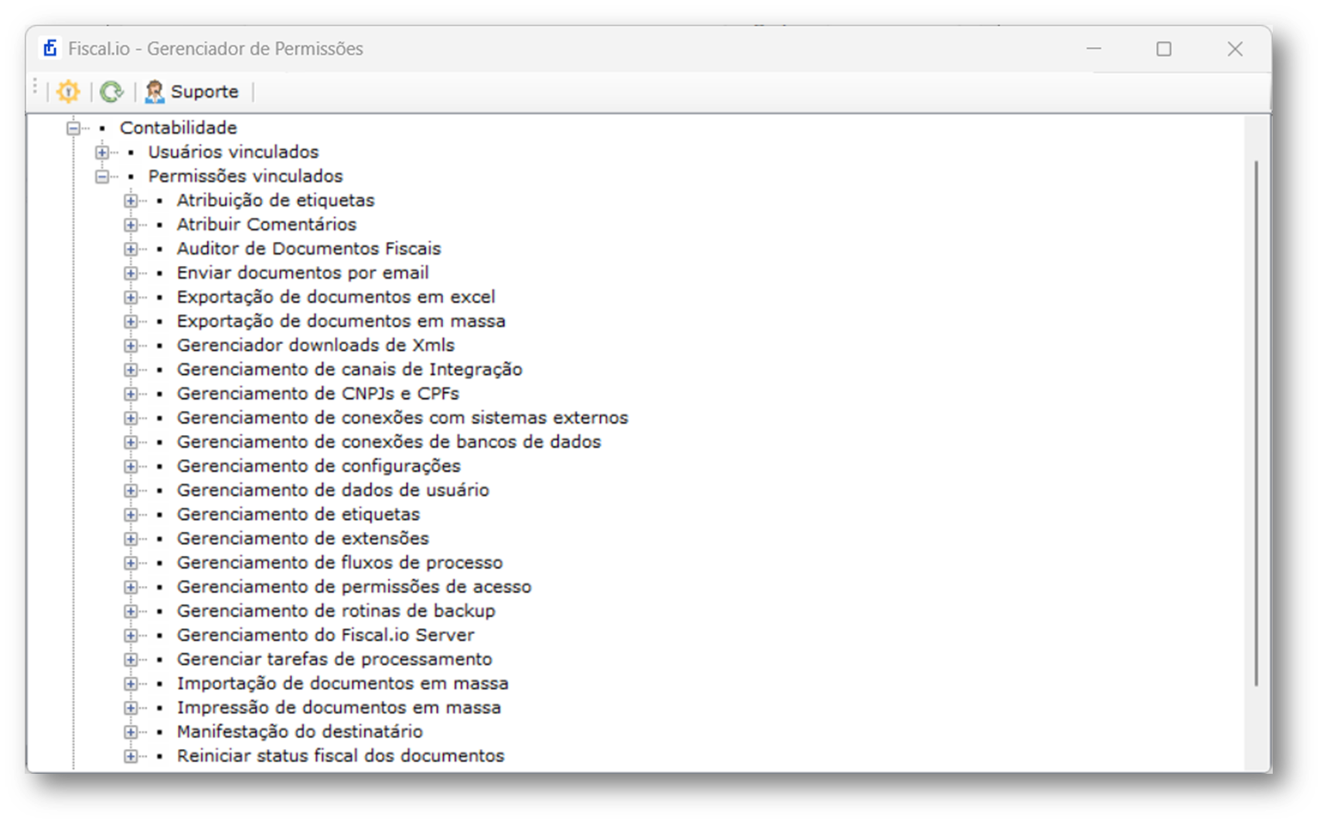Click the orange gear settings icon
The width and height of the screenshot is (1323, 824).
(x=68, y=91)
